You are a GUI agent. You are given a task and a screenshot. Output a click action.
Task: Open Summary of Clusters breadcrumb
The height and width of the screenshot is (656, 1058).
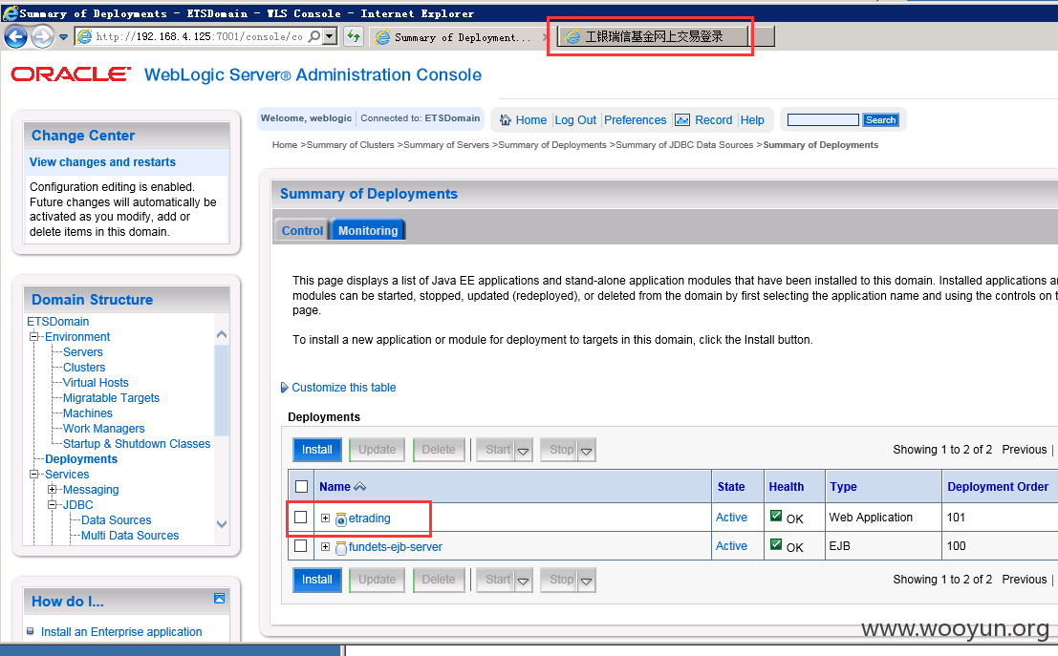tap(350, 145)
